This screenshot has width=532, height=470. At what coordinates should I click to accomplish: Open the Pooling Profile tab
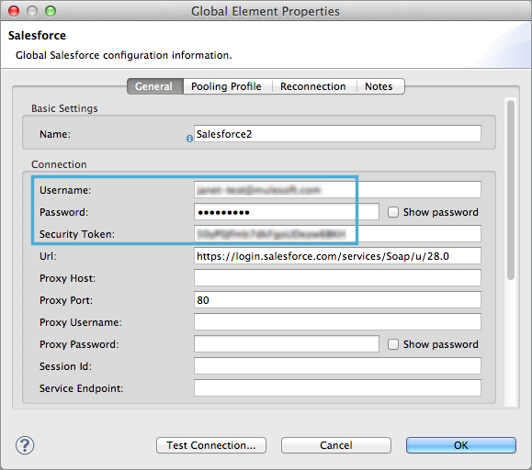[226, 86]
